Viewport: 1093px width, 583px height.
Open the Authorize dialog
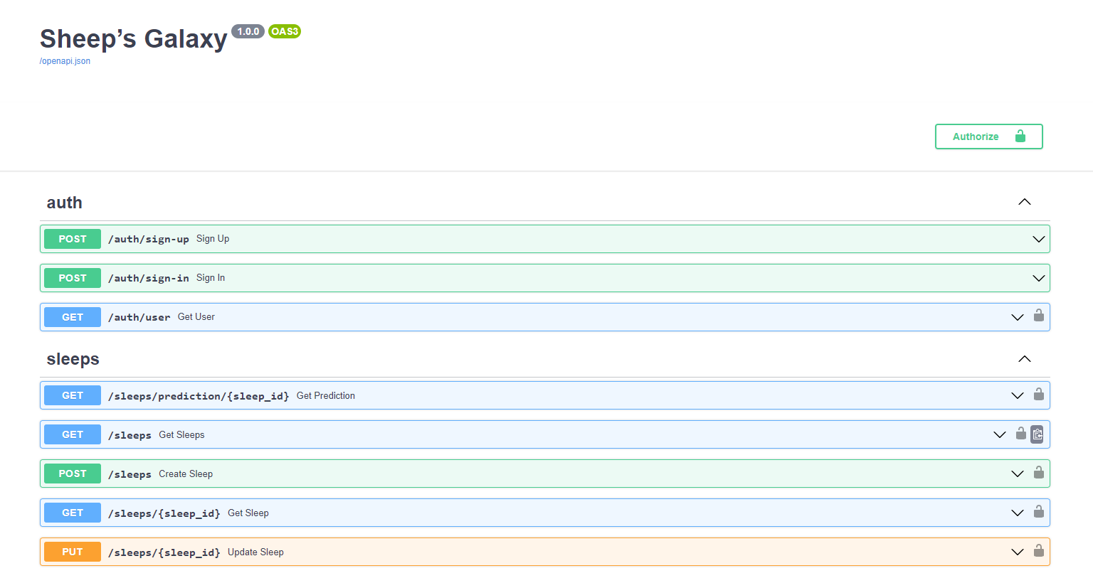(x=988, y=137)
